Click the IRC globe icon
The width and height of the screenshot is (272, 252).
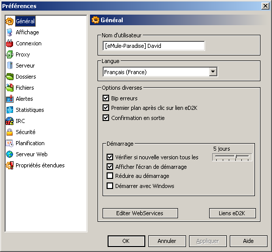pos(10,121)
